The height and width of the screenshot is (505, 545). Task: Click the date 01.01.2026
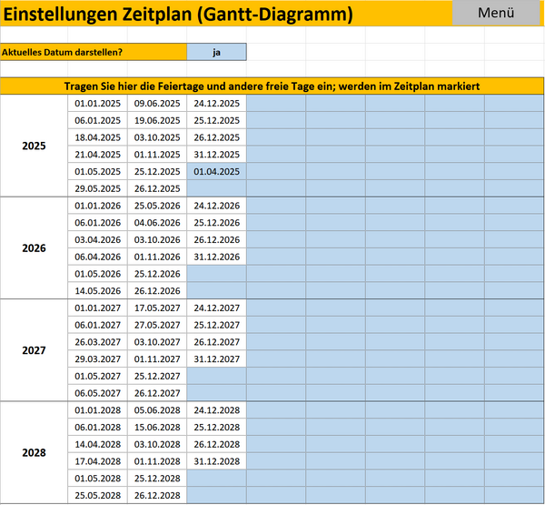coord(98,206)
